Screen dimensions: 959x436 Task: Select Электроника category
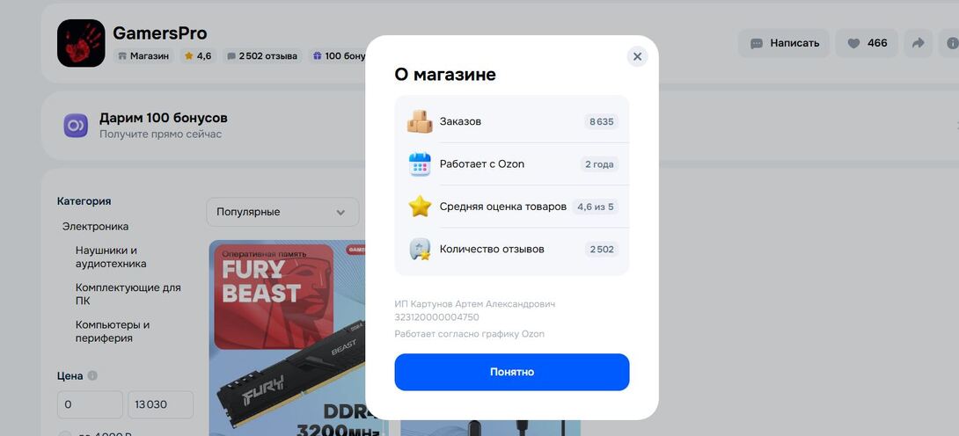95,227
